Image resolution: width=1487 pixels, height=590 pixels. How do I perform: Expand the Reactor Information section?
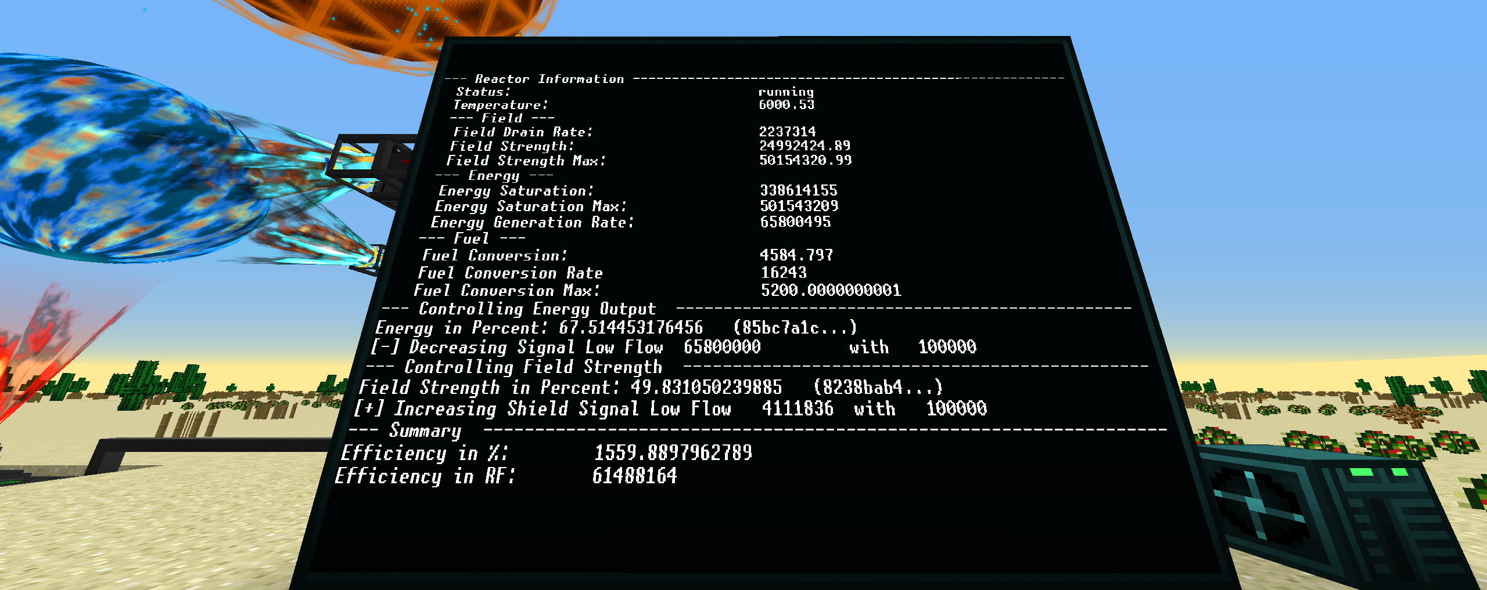(x=549, y=78)
